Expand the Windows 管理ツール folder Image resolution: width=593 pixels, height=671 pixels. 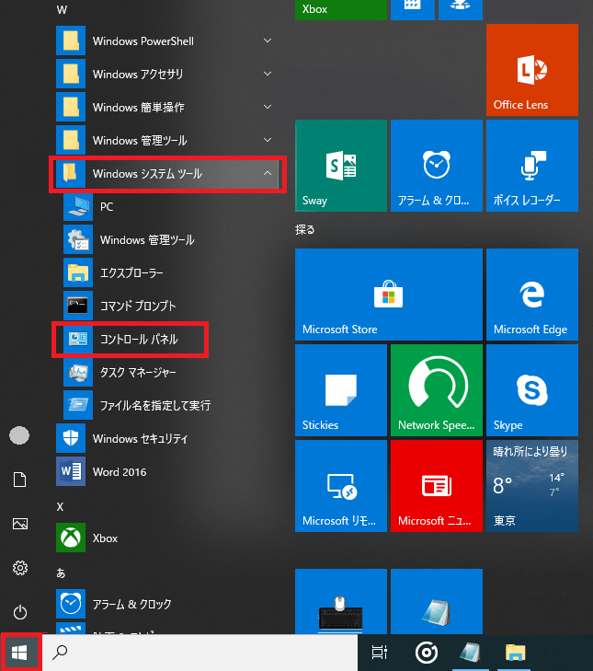pos(167,140)
